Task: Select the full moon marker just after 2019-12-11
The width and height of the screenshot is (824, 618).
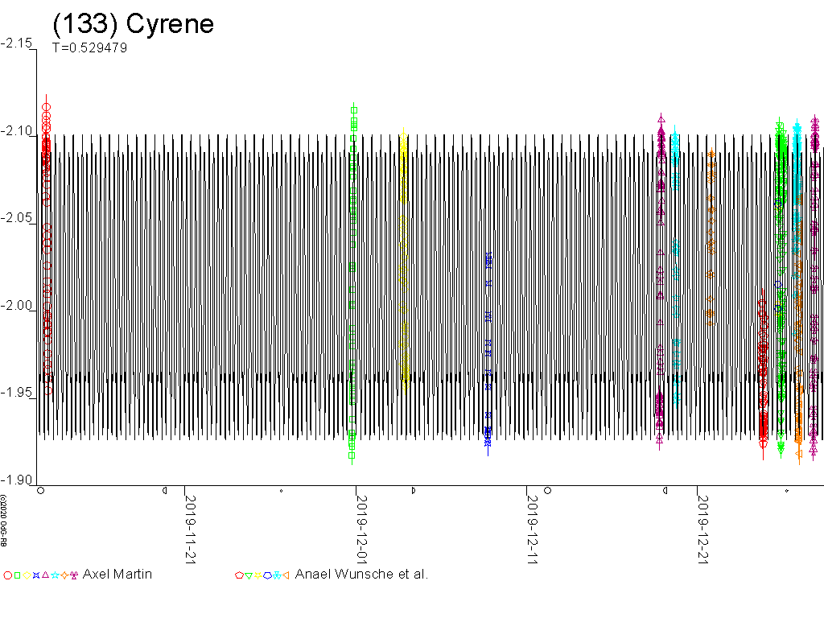Action: coord(547,491)
